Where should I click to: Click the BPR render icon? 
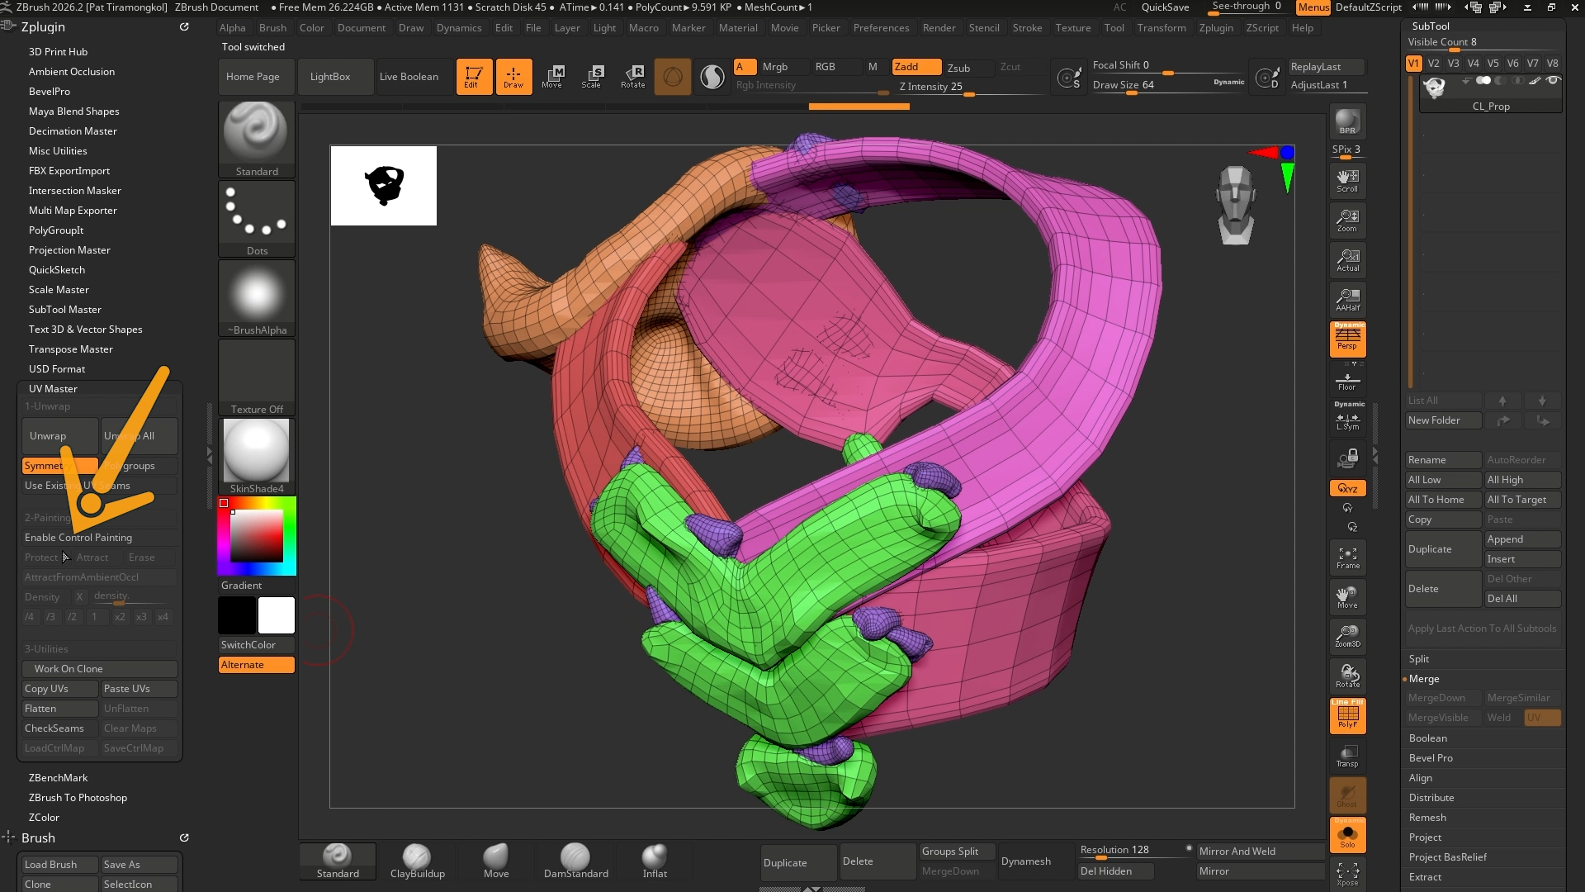click(1347, 121)
